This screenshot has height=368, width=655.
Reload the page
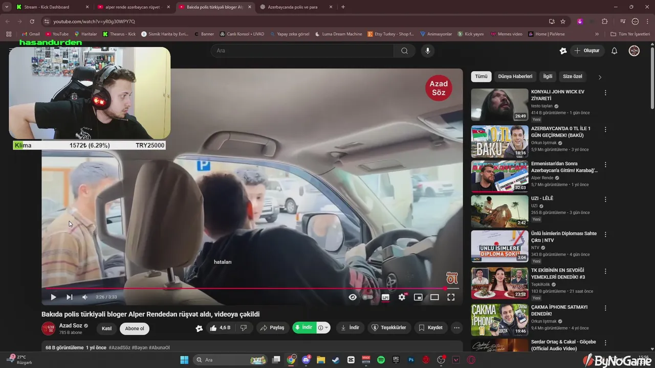[x=32, y=21]
